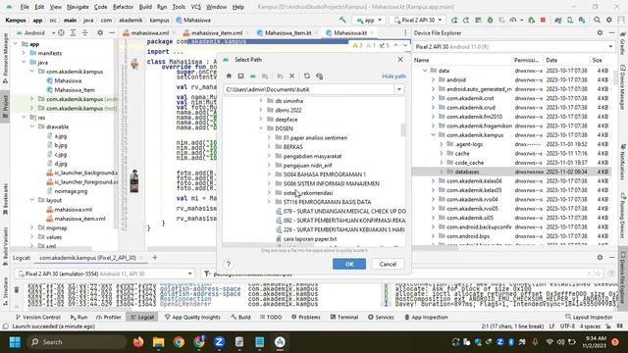Expand the mipmap folder in Project tree
The width and height of the screenshot is (628, 353).
click(32, 227)
